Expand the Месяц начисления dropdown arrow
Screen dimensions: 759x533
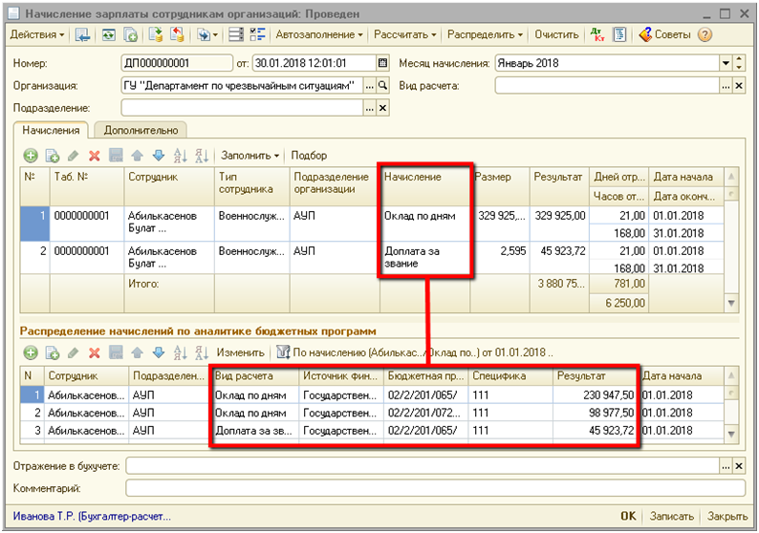pyautogui.click(x=726, y=64)
